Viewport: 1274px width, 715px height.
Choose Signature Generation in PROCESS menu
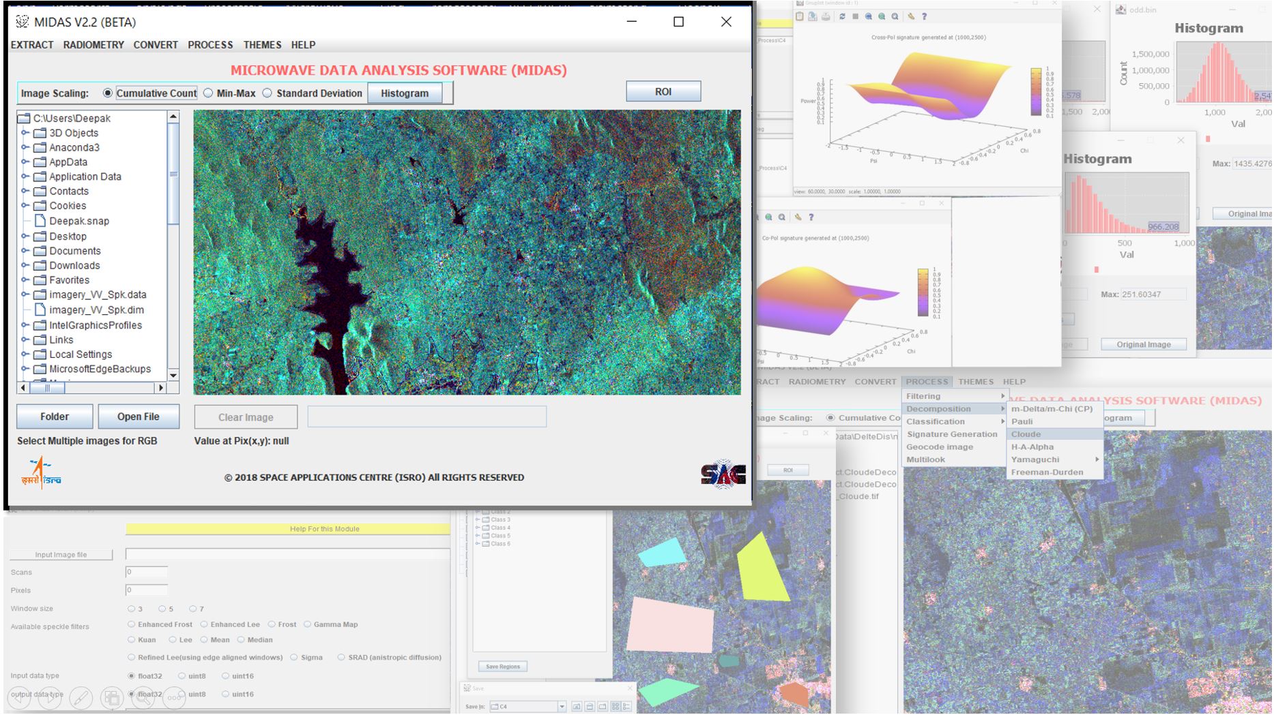click(x=952, y=434)
